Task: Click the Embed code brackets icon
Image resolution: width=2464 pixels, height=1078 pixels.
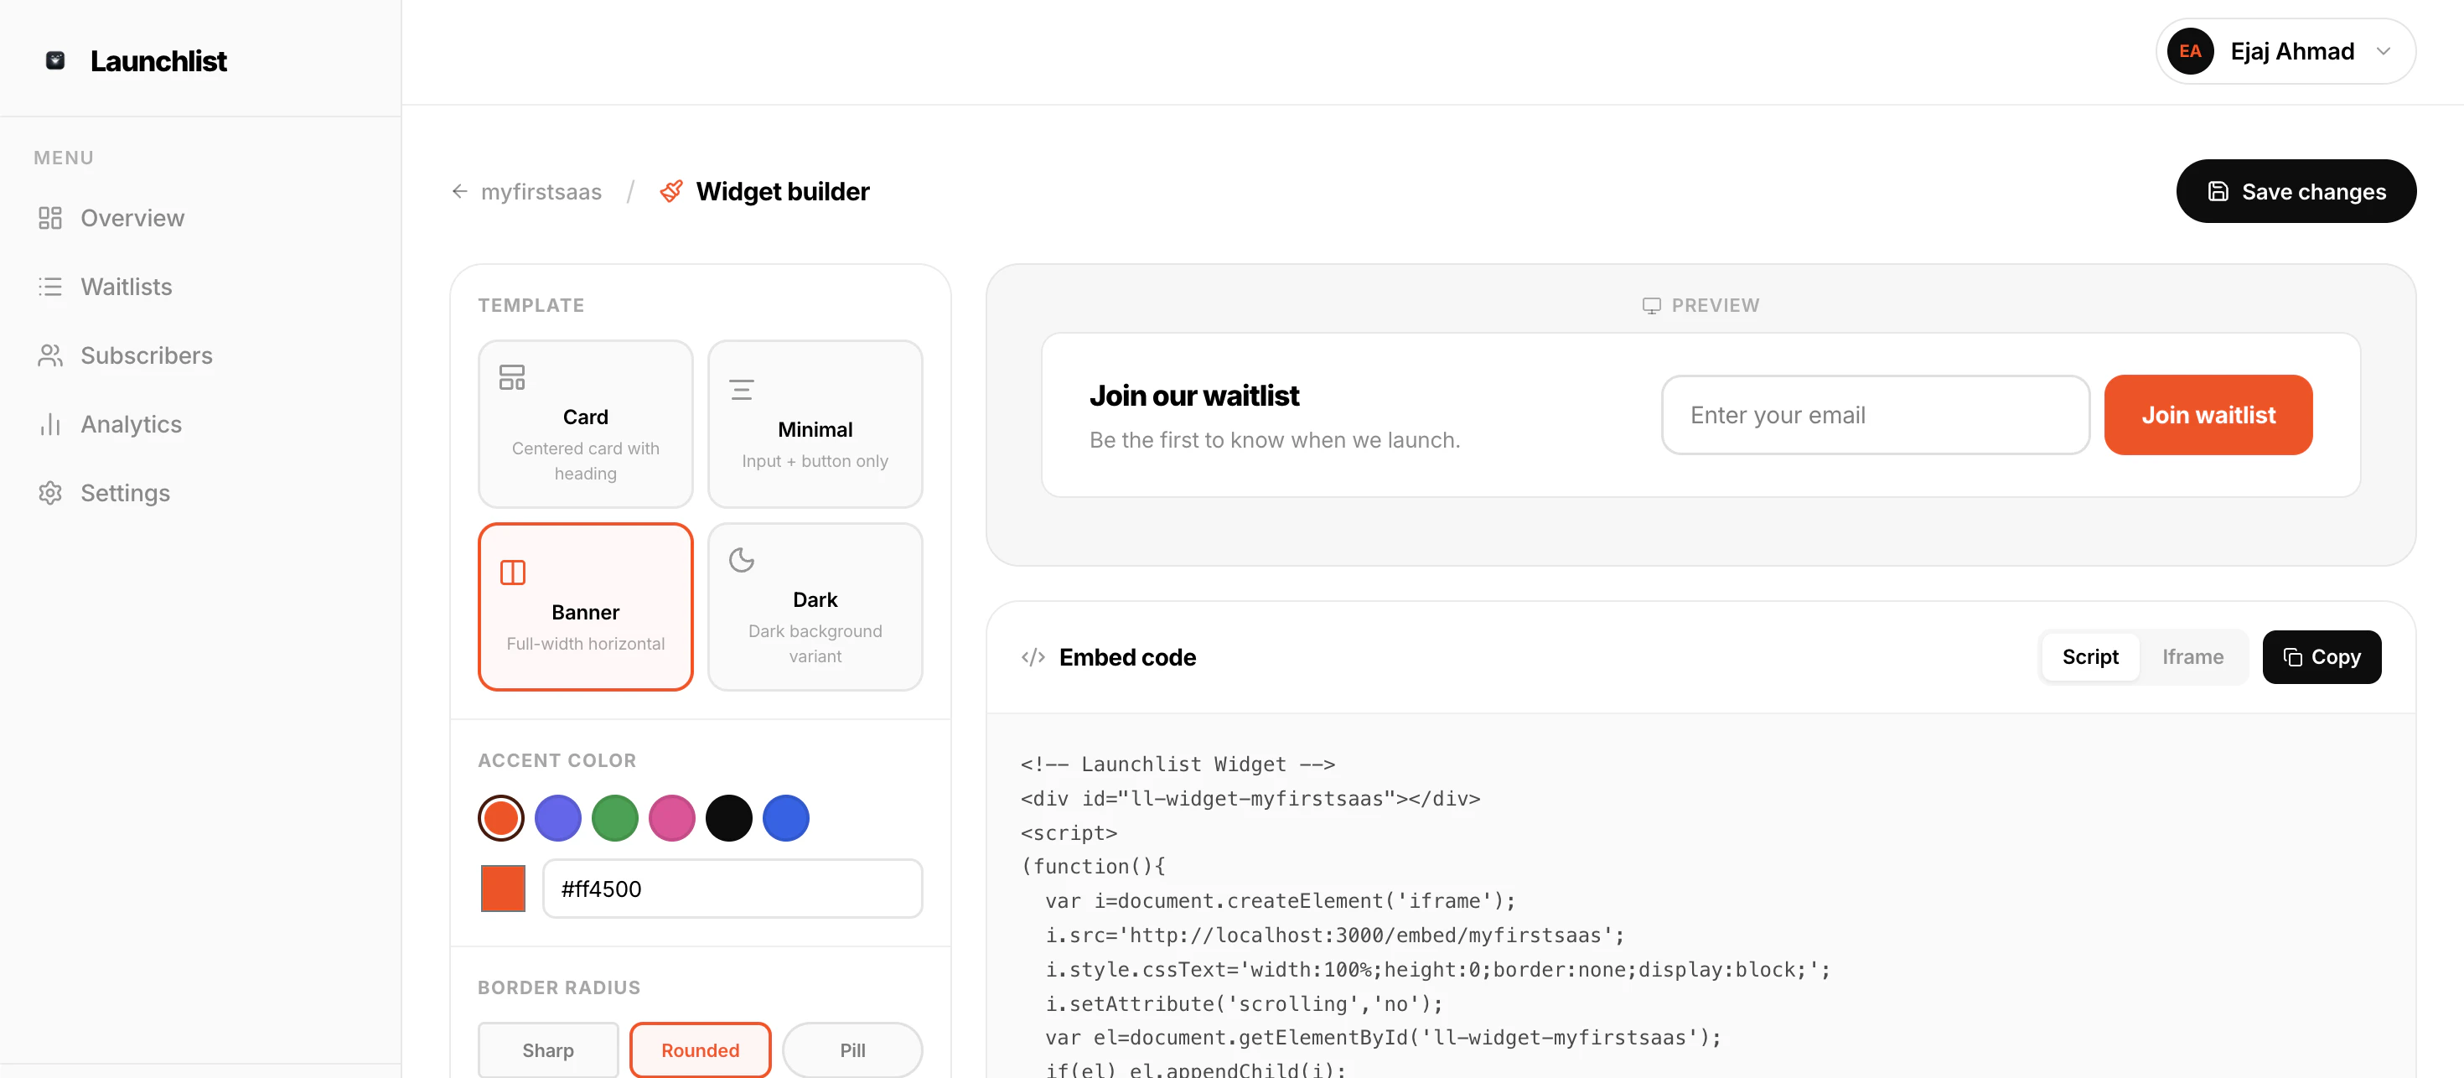Action: point(1033,657)
